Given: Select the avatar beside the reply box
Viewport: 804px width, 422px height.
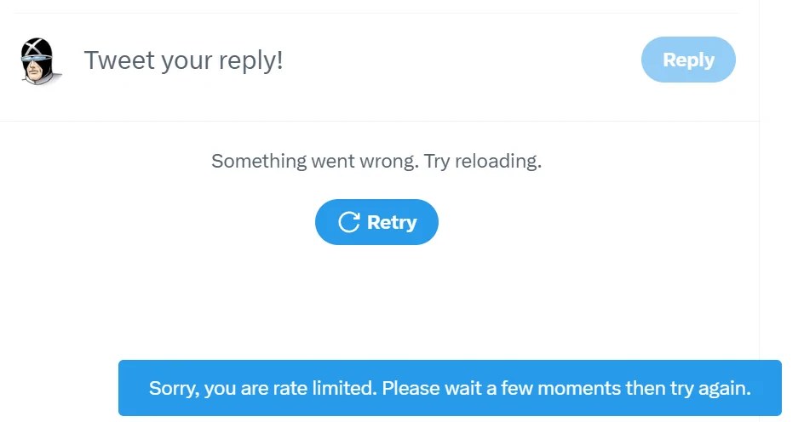Looking at the screenshot, I should [x=39, y=60].
